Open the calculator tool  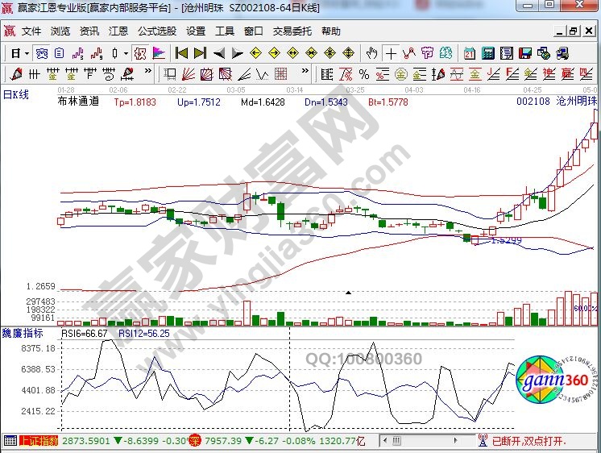pyautogui.click(x=487, y=53)
